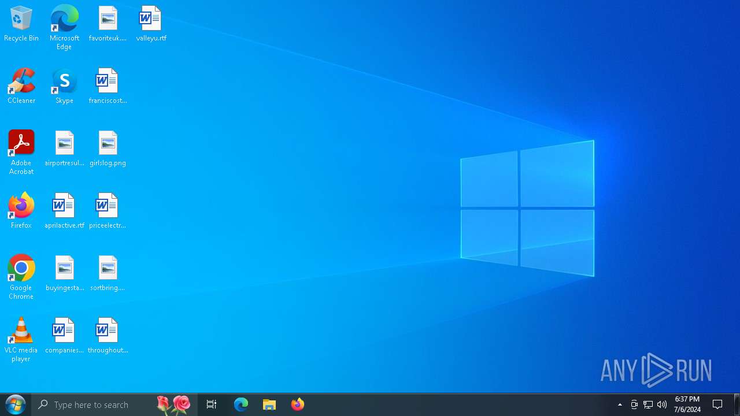Select the airportresul image file icon
Viewport: 740px width, 416px height.
(x=64, y=149)
